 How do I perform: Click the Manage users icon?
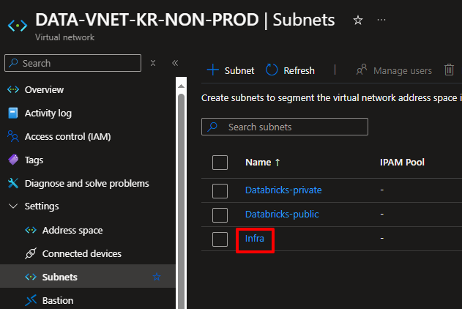(362, 70)
